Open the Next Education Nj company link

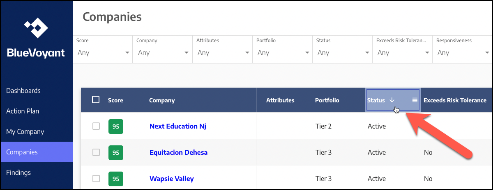[x=178, y=126]
